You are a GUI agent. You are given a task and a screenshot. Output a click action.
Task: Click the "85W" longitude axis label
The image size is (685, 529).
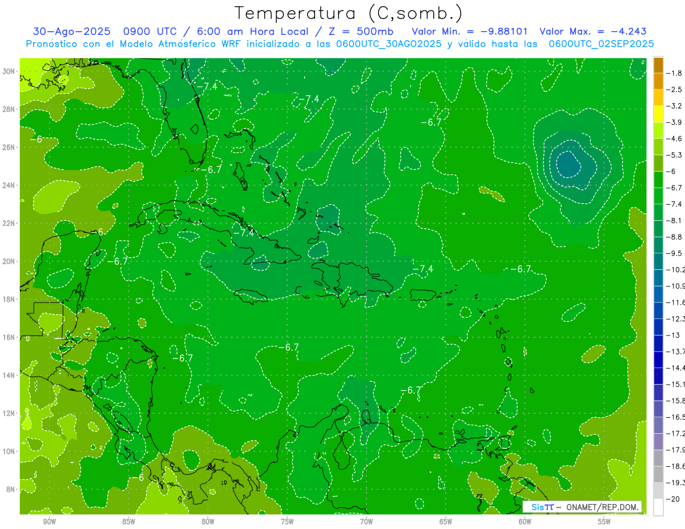click(x=128, y=522)
